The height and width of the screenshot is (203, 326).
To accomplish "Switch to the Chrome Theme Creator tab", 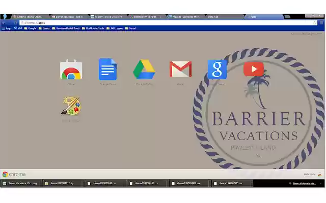I will (x=30, y=17).
